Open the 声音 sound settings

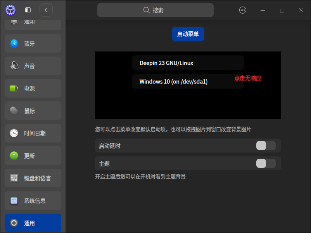point(33,66)
